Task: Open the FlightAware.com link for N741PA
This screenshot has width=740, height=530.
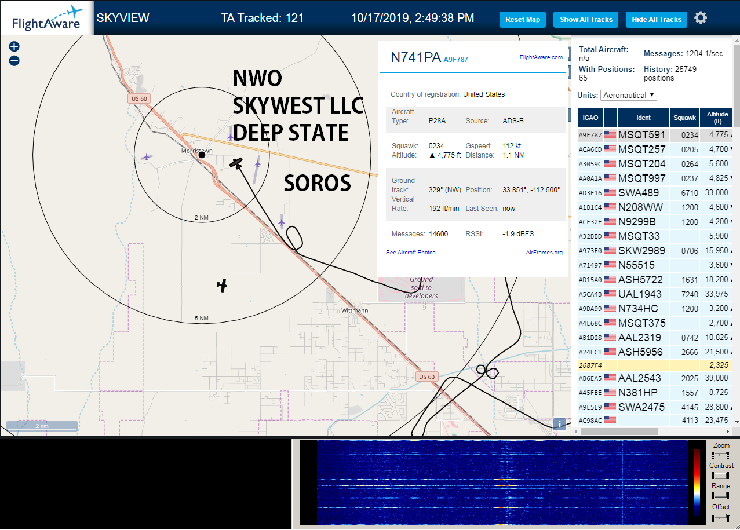Action: point(541,57)
